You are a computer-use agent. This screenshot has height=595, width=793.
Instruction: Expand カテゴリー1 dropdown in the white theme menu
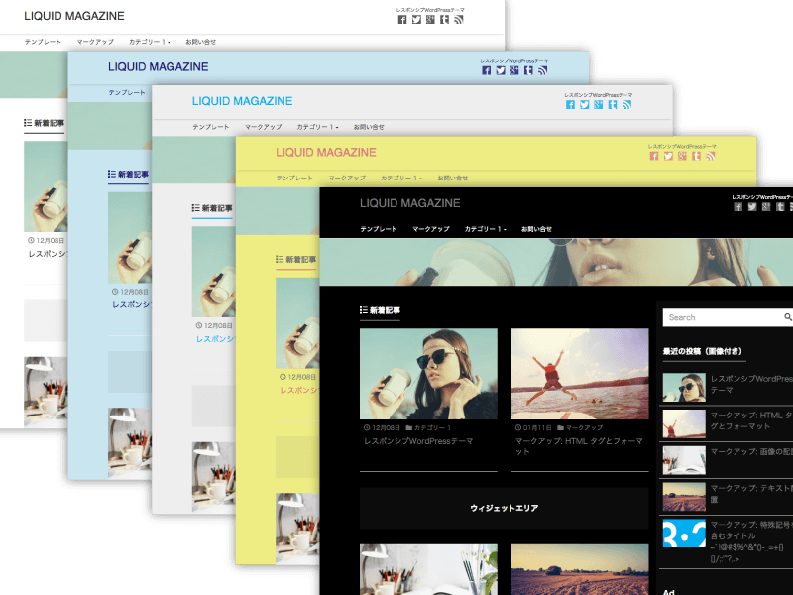tap(150, 42)
